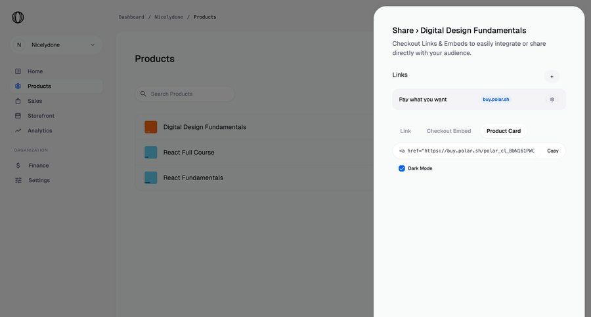Click the Dark Mode label

(x=420, y=168)
